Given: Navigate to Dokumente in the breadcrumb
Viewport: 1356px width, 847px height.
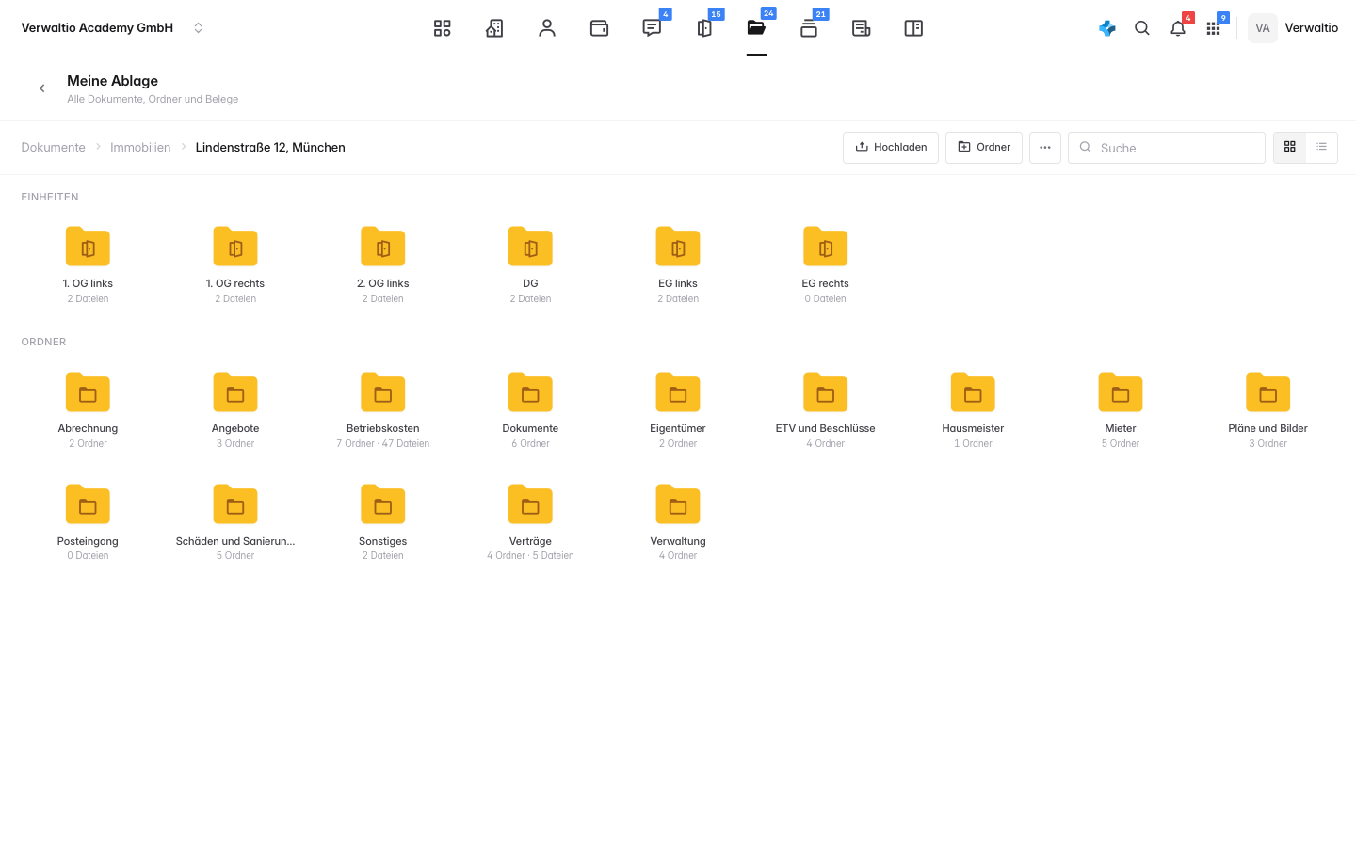Looking at the screenshot, I should click(x=54, y=148).
